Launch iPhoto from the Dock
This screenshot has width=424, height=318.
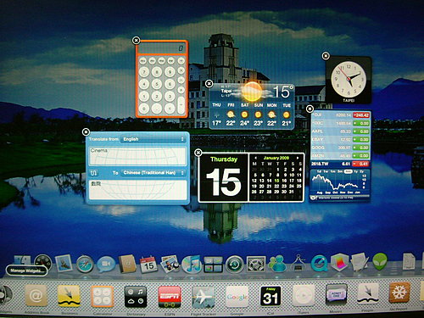click(x=170, y=264)
